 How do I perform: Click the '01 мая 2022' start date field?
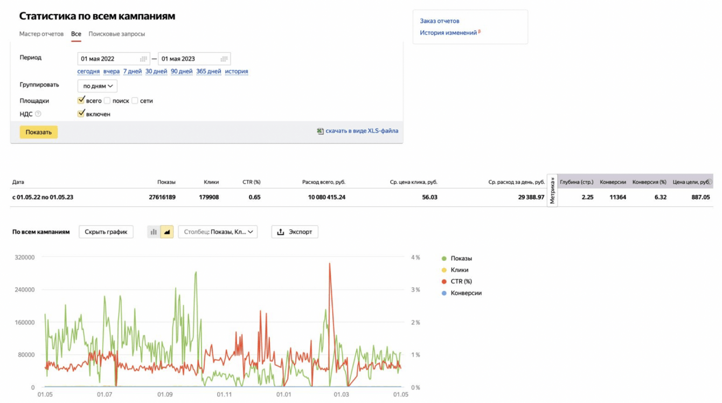[x=108, y=59]
